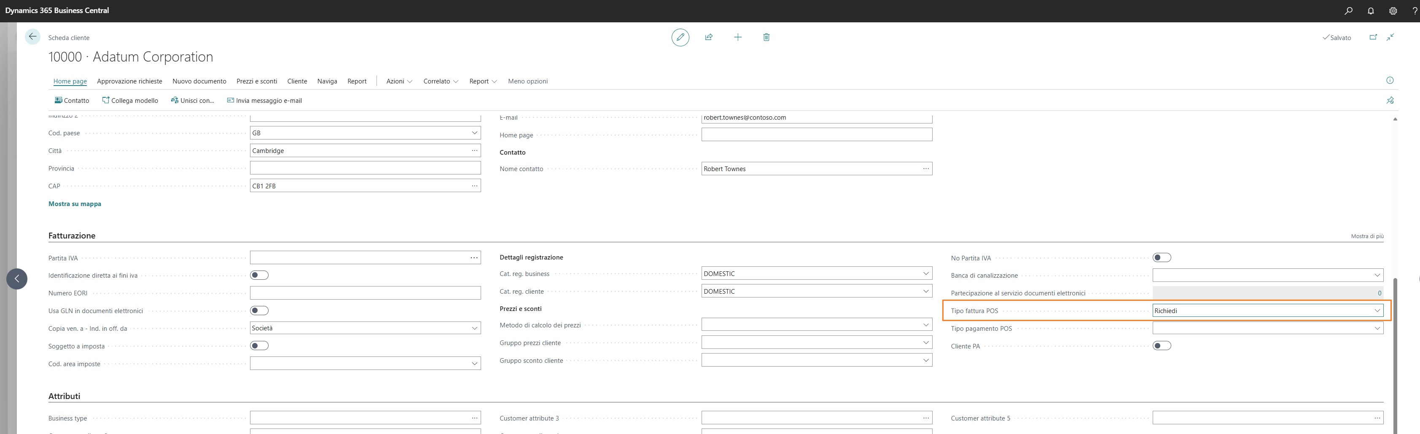Click the back arrow next to Scheda cliente

pyautogui.click(x=32, y=37)
